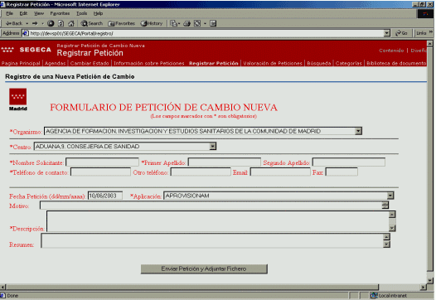Image resolution: width=436 pixels, height=300 pixels.
Task: Click the Segundo Apellido field
Action: click(349, 162)
